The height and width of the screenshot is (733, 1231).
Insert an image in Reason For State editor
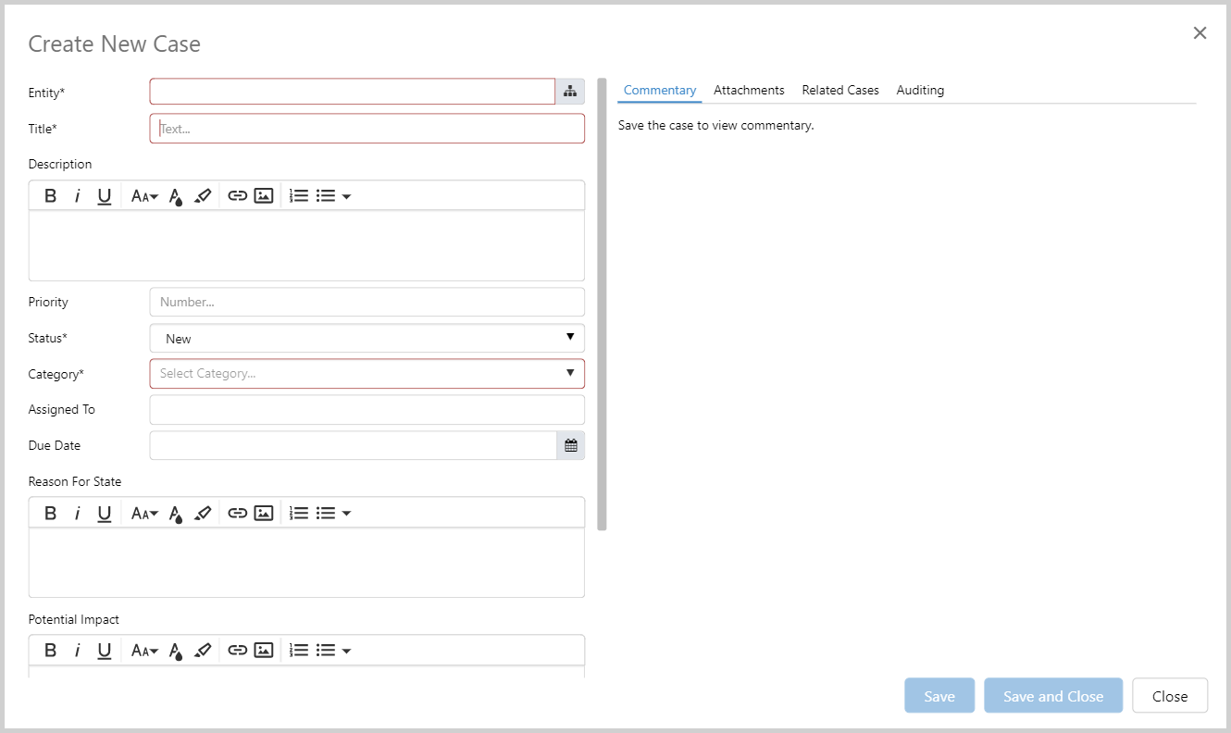tap(264, 513)
